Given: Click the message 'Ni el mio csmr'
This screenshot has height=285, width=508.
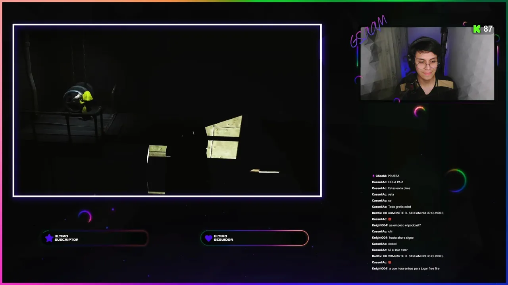Looking at the screenshot, I should coord(398,250).
